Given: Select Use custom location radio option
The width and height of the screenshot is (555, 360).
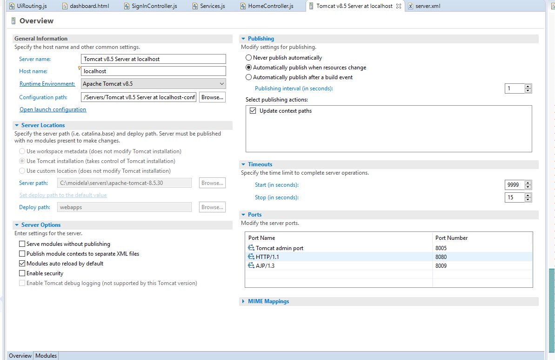Looking at the screenshot, I should (22, 171).
